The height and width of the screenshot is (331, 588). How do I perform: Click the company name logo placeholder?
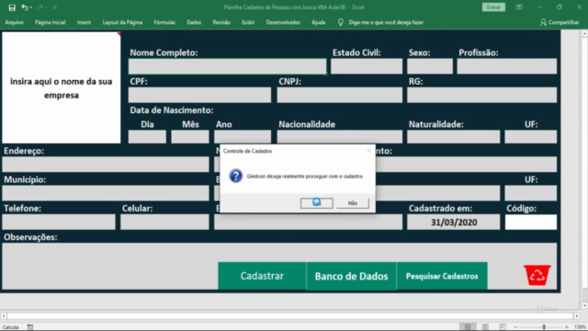pos(62,88)
